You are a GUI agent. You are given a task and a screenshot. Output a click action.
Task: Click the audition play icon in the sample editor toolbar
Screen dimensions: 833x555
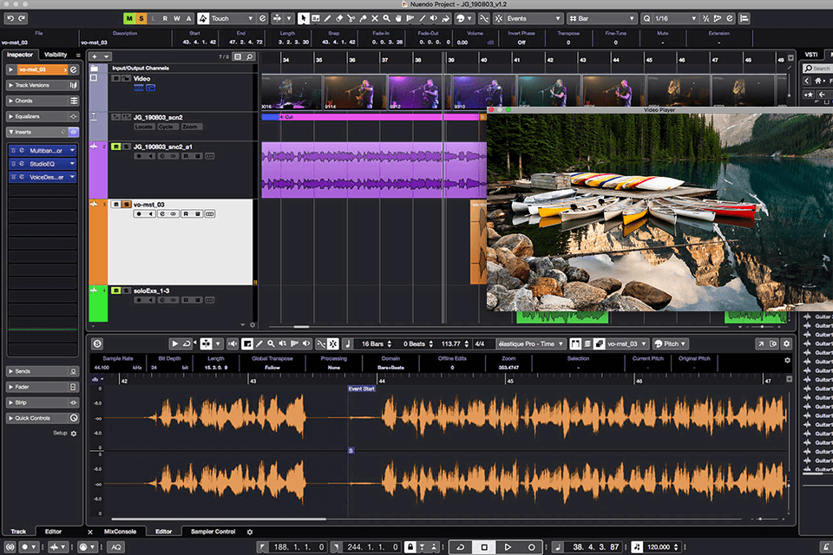[175, 344]
